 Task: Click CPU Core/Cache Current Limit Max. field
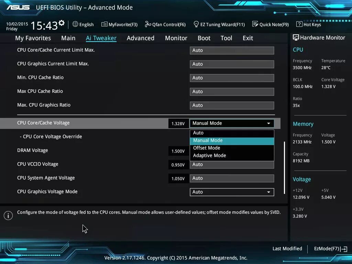[232, 50]
